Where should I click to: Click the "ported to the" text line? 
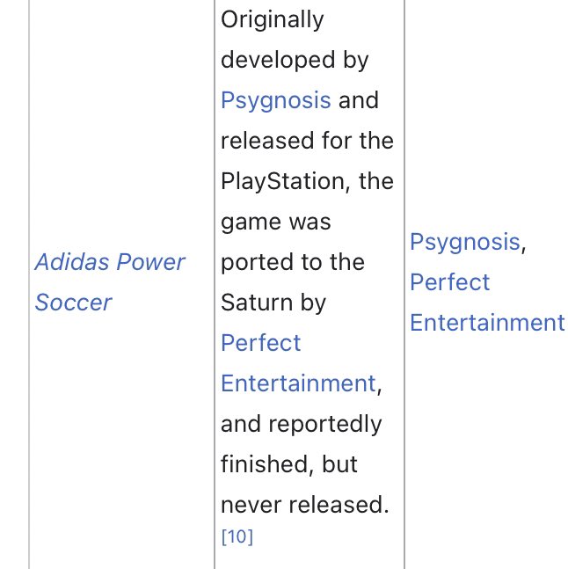coord(293,262)
